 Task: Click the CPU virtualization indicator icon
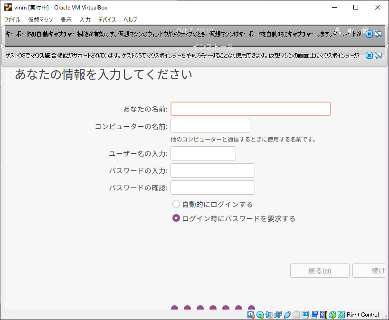pos(323,315)
